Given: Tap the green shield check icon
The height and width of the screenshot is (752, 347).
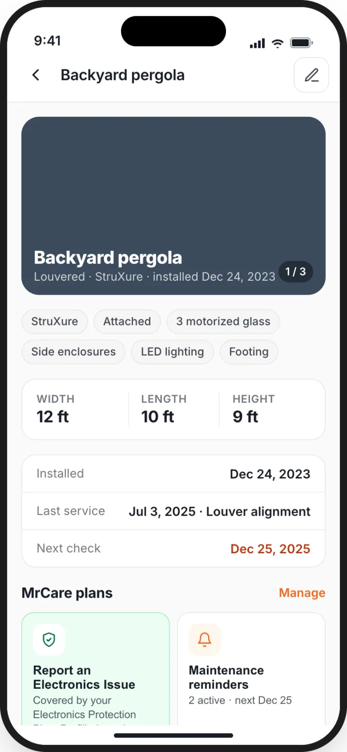Looking at the screenshot, I should 49,640.
